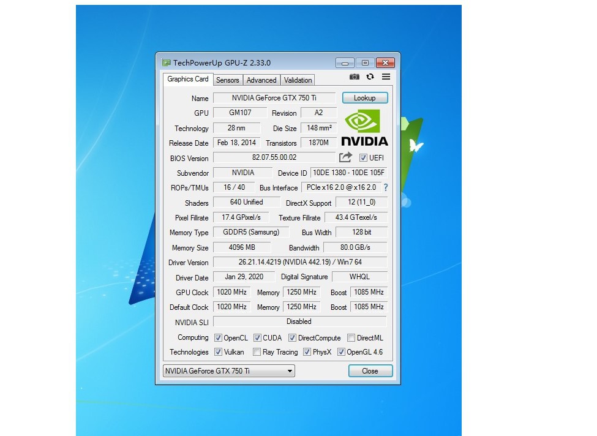The height and width of the screenshot is (436, 597).
Task: Click the Release Date field Feb 18, 2014
Action: [236, 143]
